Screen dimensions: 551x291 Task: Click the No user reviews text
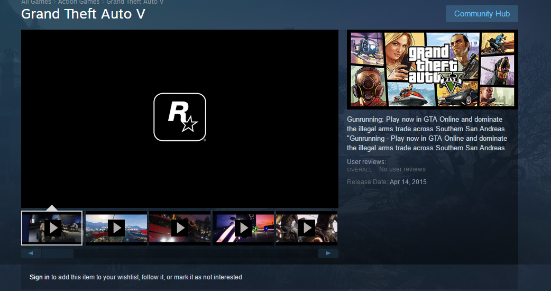[x=402, y=169]
